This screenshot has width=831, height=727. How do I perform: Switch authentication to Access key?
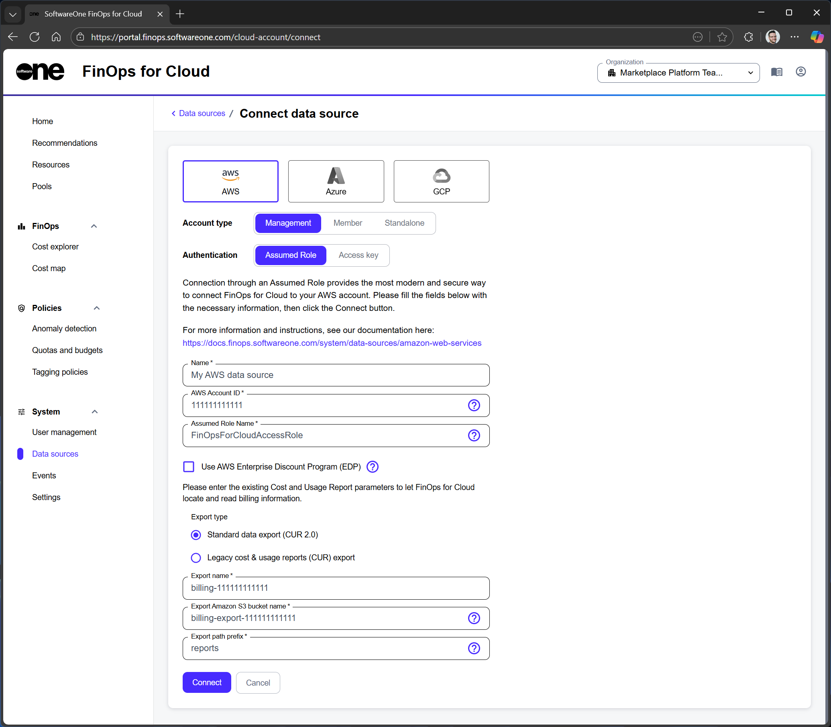(358, 255)
